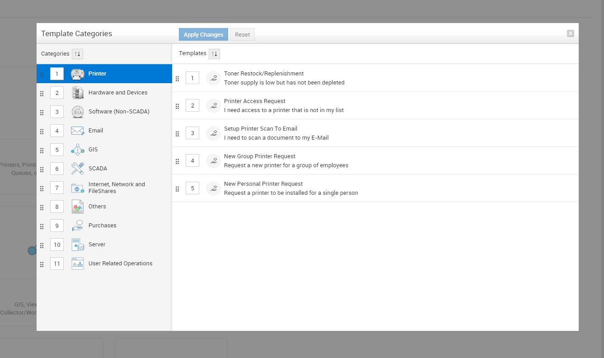This screenshot has height=358, width=604.
Task: Click the Toner Restock/Replenishment template icon
Action: tap(213, 78)
